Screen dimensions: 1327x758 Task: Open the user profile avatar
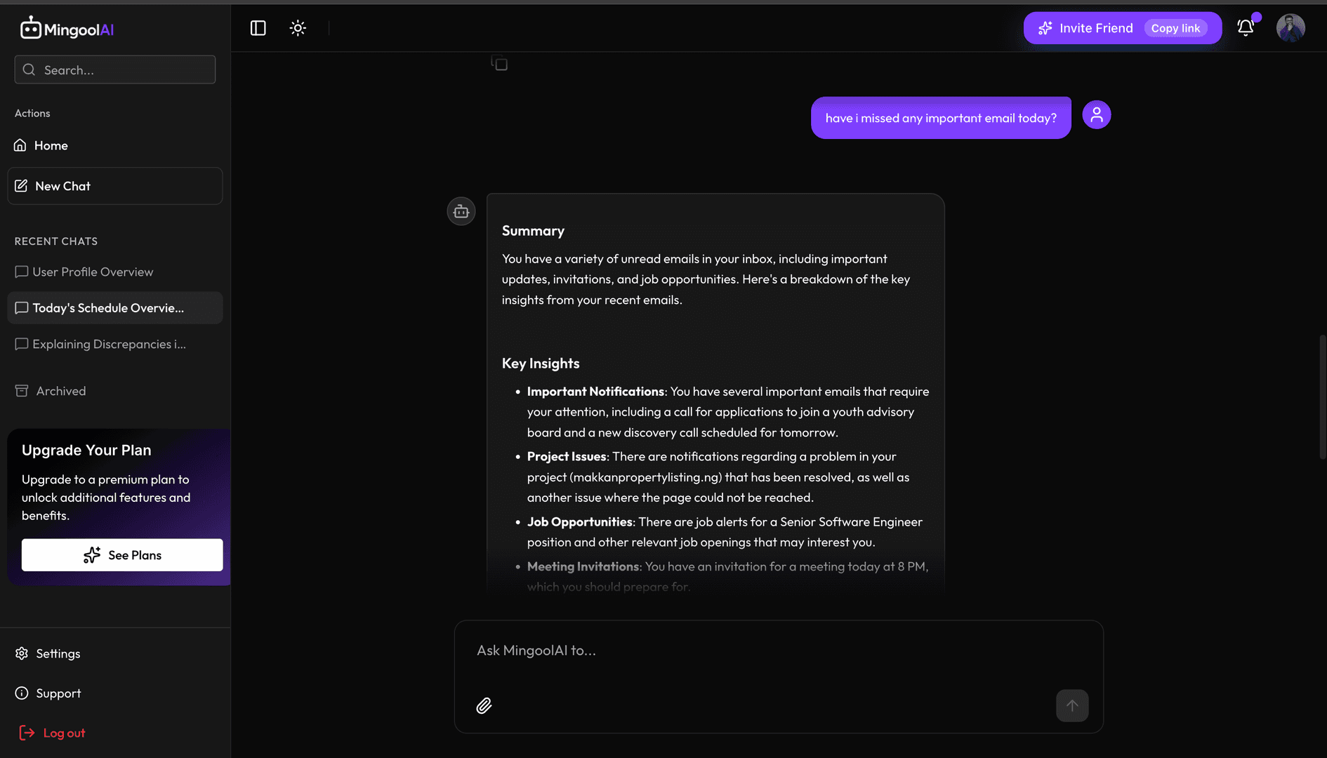pos(1290,28)
